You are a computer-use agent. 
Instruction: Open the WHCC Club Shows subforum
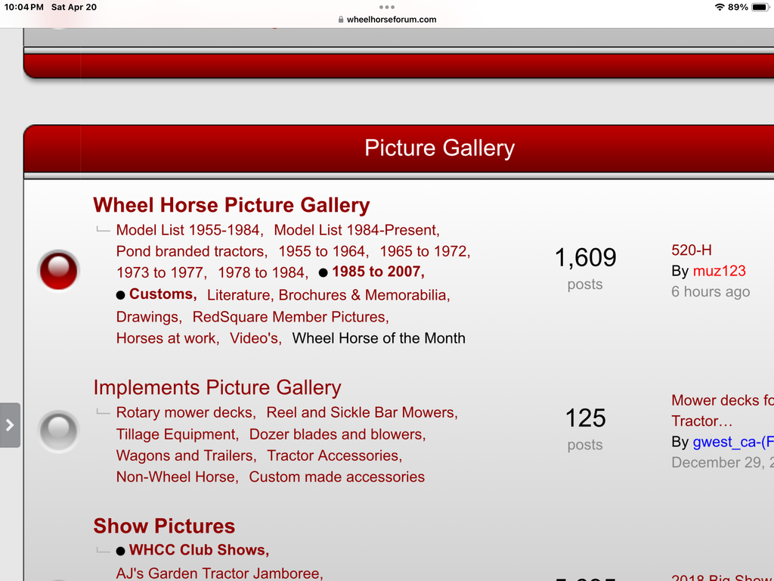[x=198, y=550]
